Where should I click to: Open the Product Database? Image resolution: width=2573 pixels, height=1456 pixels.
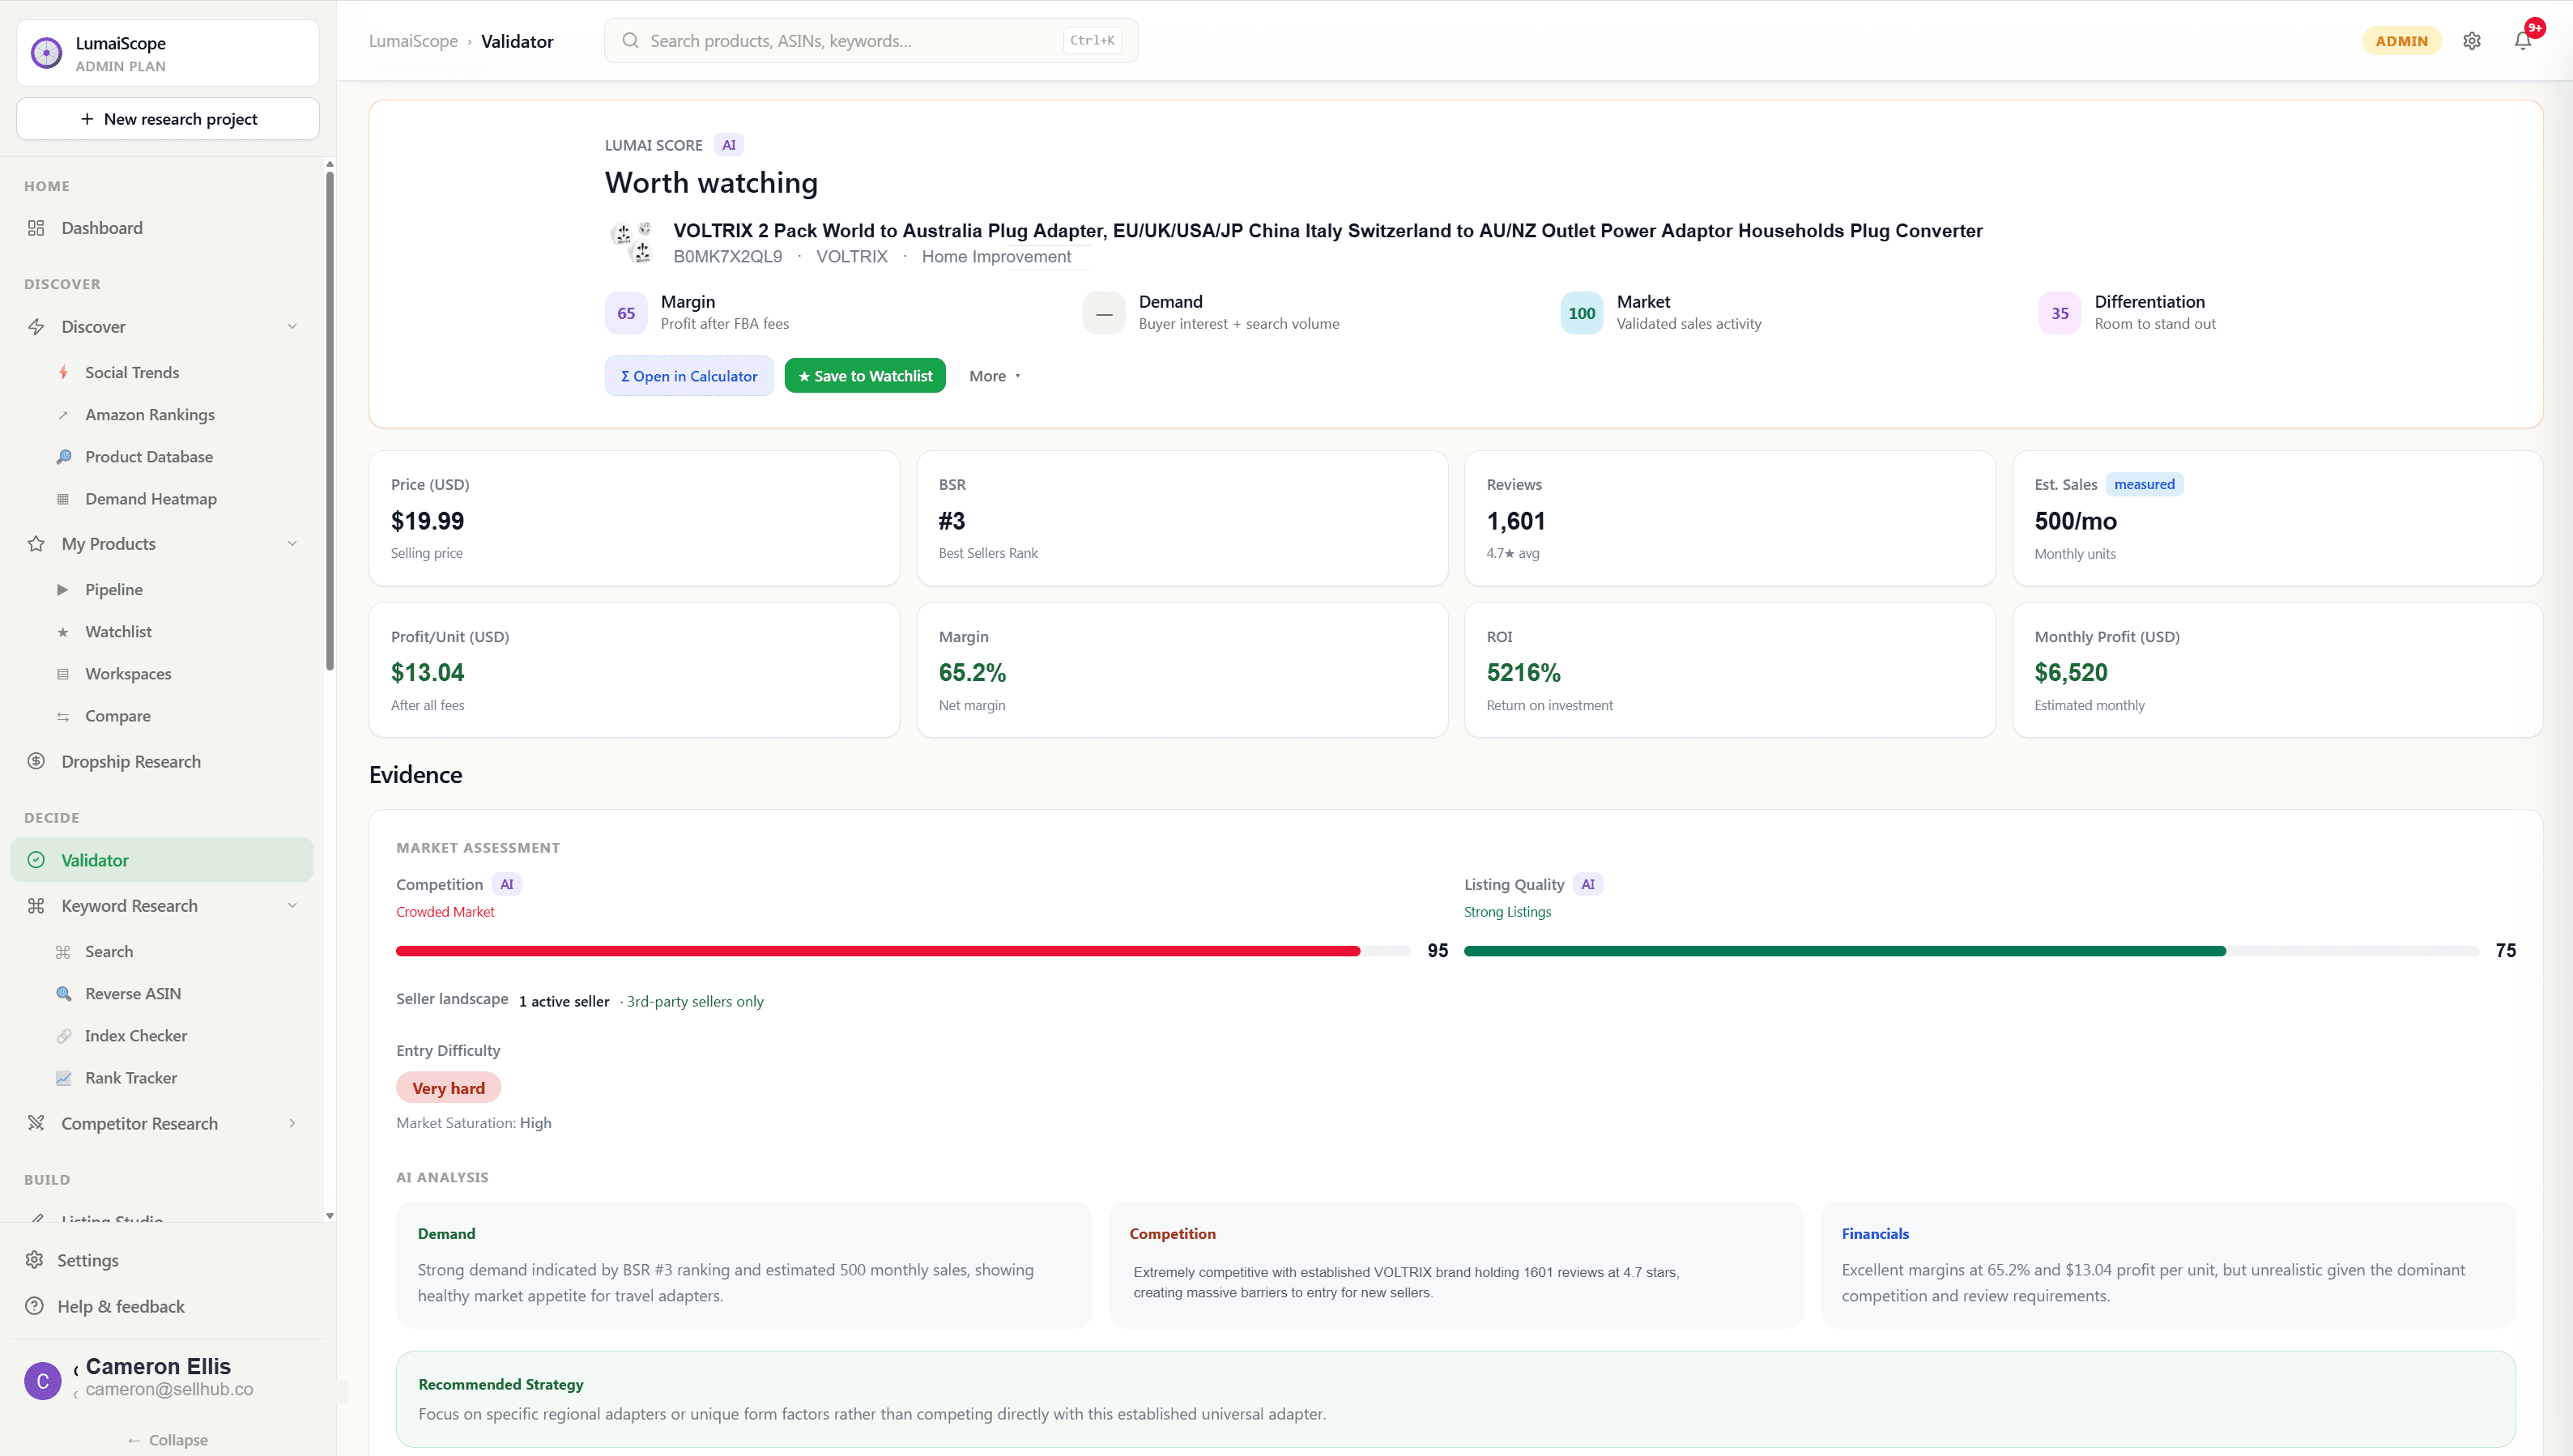tap(149, 457)
